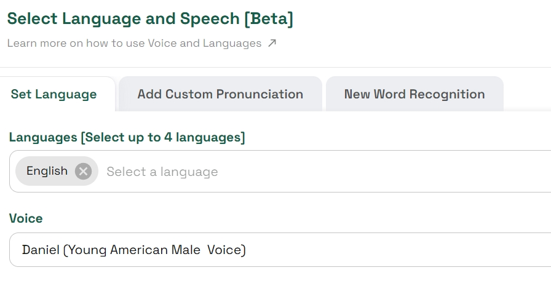This screenshot has width=551, height=286.
Task: Click the Select a language placeholder text
Action: (x=162, y=172)
